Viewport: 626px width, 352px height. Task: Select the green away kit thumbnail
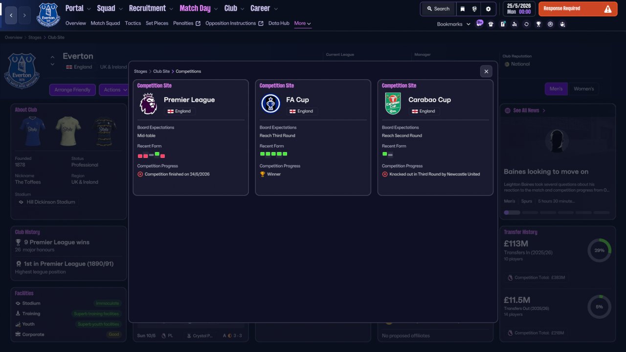point(68,131)
